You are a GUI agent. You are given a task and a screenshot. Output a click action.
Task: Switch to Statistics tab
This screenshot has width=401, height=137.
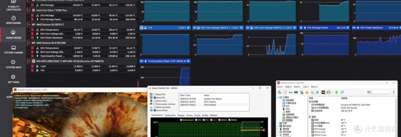click(214, 115)
